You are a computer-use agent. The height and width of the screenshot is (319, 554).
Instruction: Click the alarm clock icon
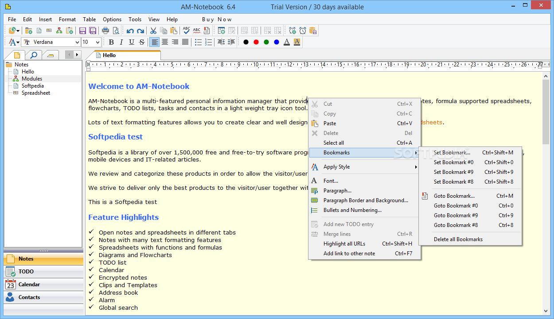coord(303,31)
